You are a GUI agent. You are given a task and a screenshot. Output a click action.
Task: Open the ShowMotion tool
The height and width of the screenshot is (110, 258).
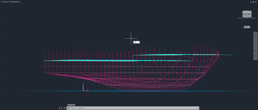pos(255,56)
